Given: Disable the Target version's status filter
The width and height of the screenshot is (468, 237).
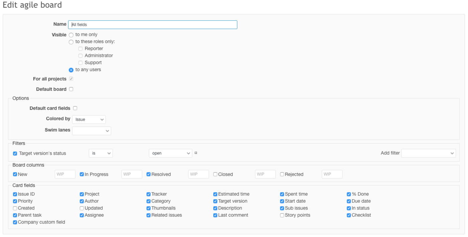Looking at the screenshot, I should pos(15,154).
